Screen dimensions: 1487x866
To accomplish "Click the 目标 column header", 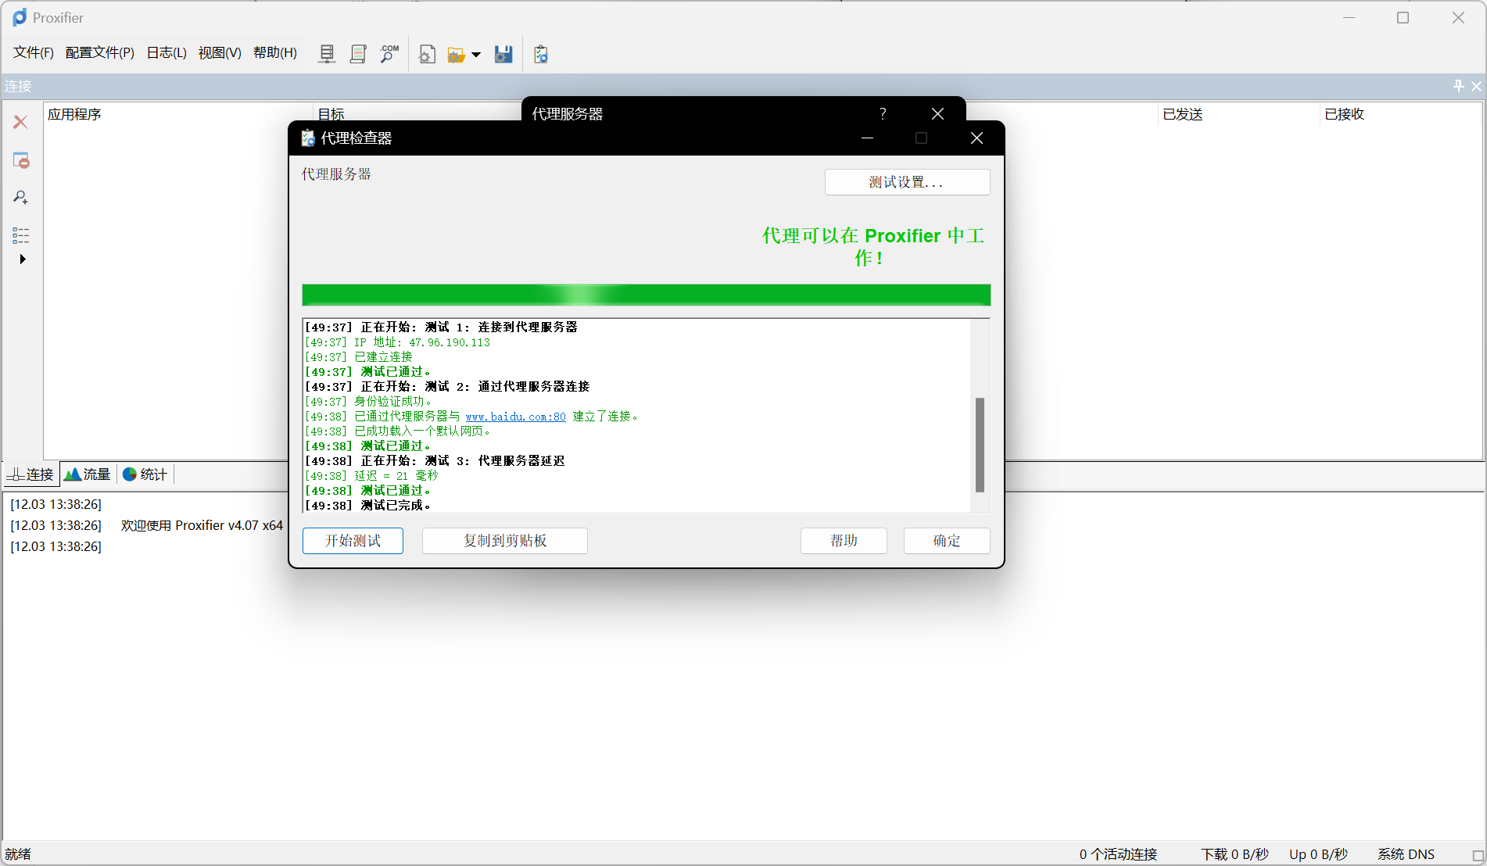I will tap(331, 114).
